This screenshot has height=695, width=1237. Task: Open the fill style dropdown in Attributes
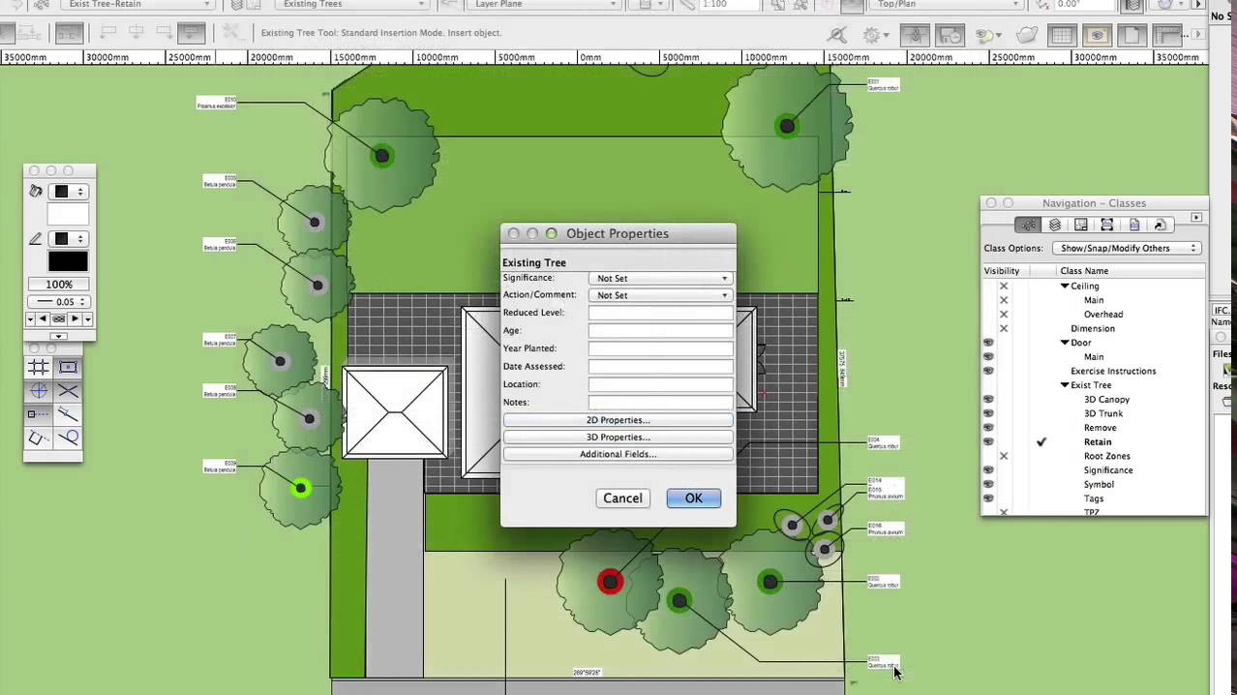point(69,192)
